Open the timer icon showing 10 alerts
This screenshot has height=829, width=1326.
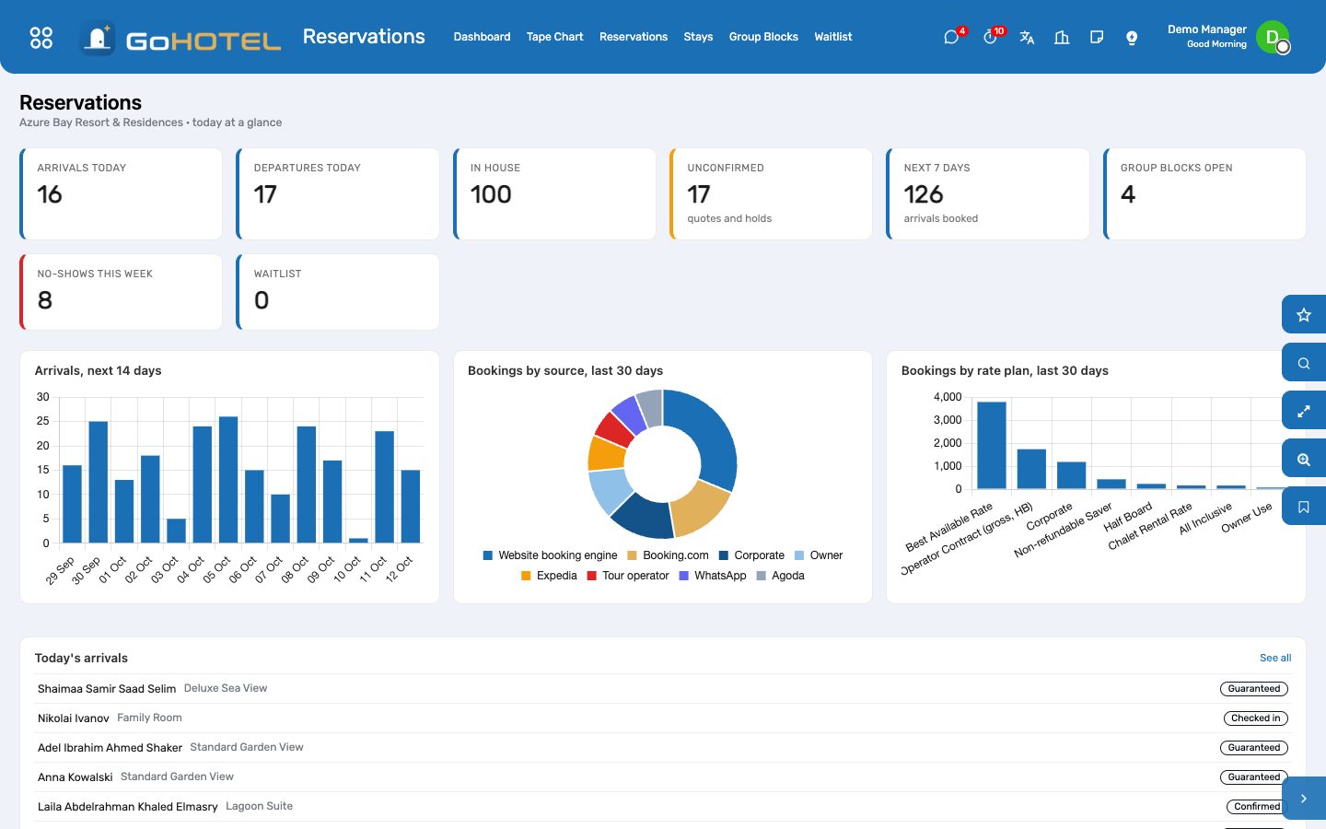click(990, 37)
